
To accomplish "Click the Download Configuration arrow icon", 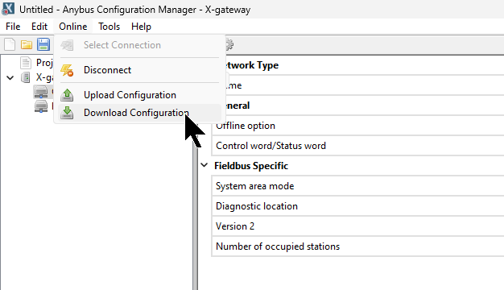I will click(67, 113).
